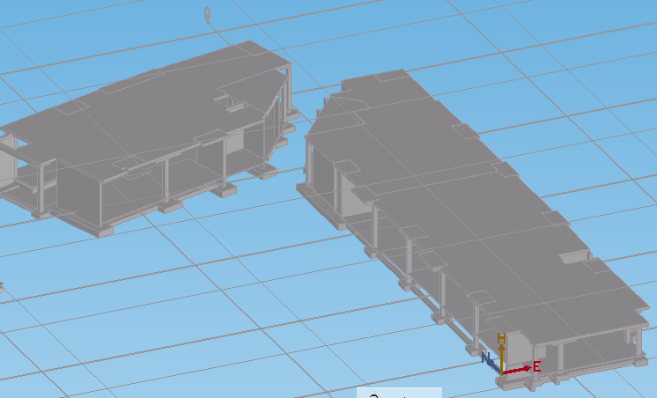Click the axis gizmo origin point

click(x=502, y=372)
